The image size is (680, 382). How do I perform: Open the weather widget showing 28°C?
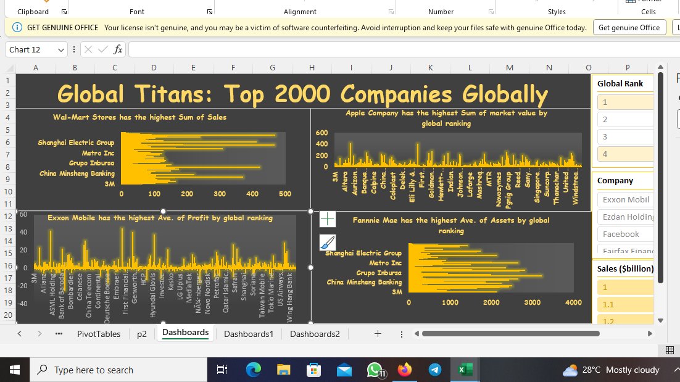point(611,370)
